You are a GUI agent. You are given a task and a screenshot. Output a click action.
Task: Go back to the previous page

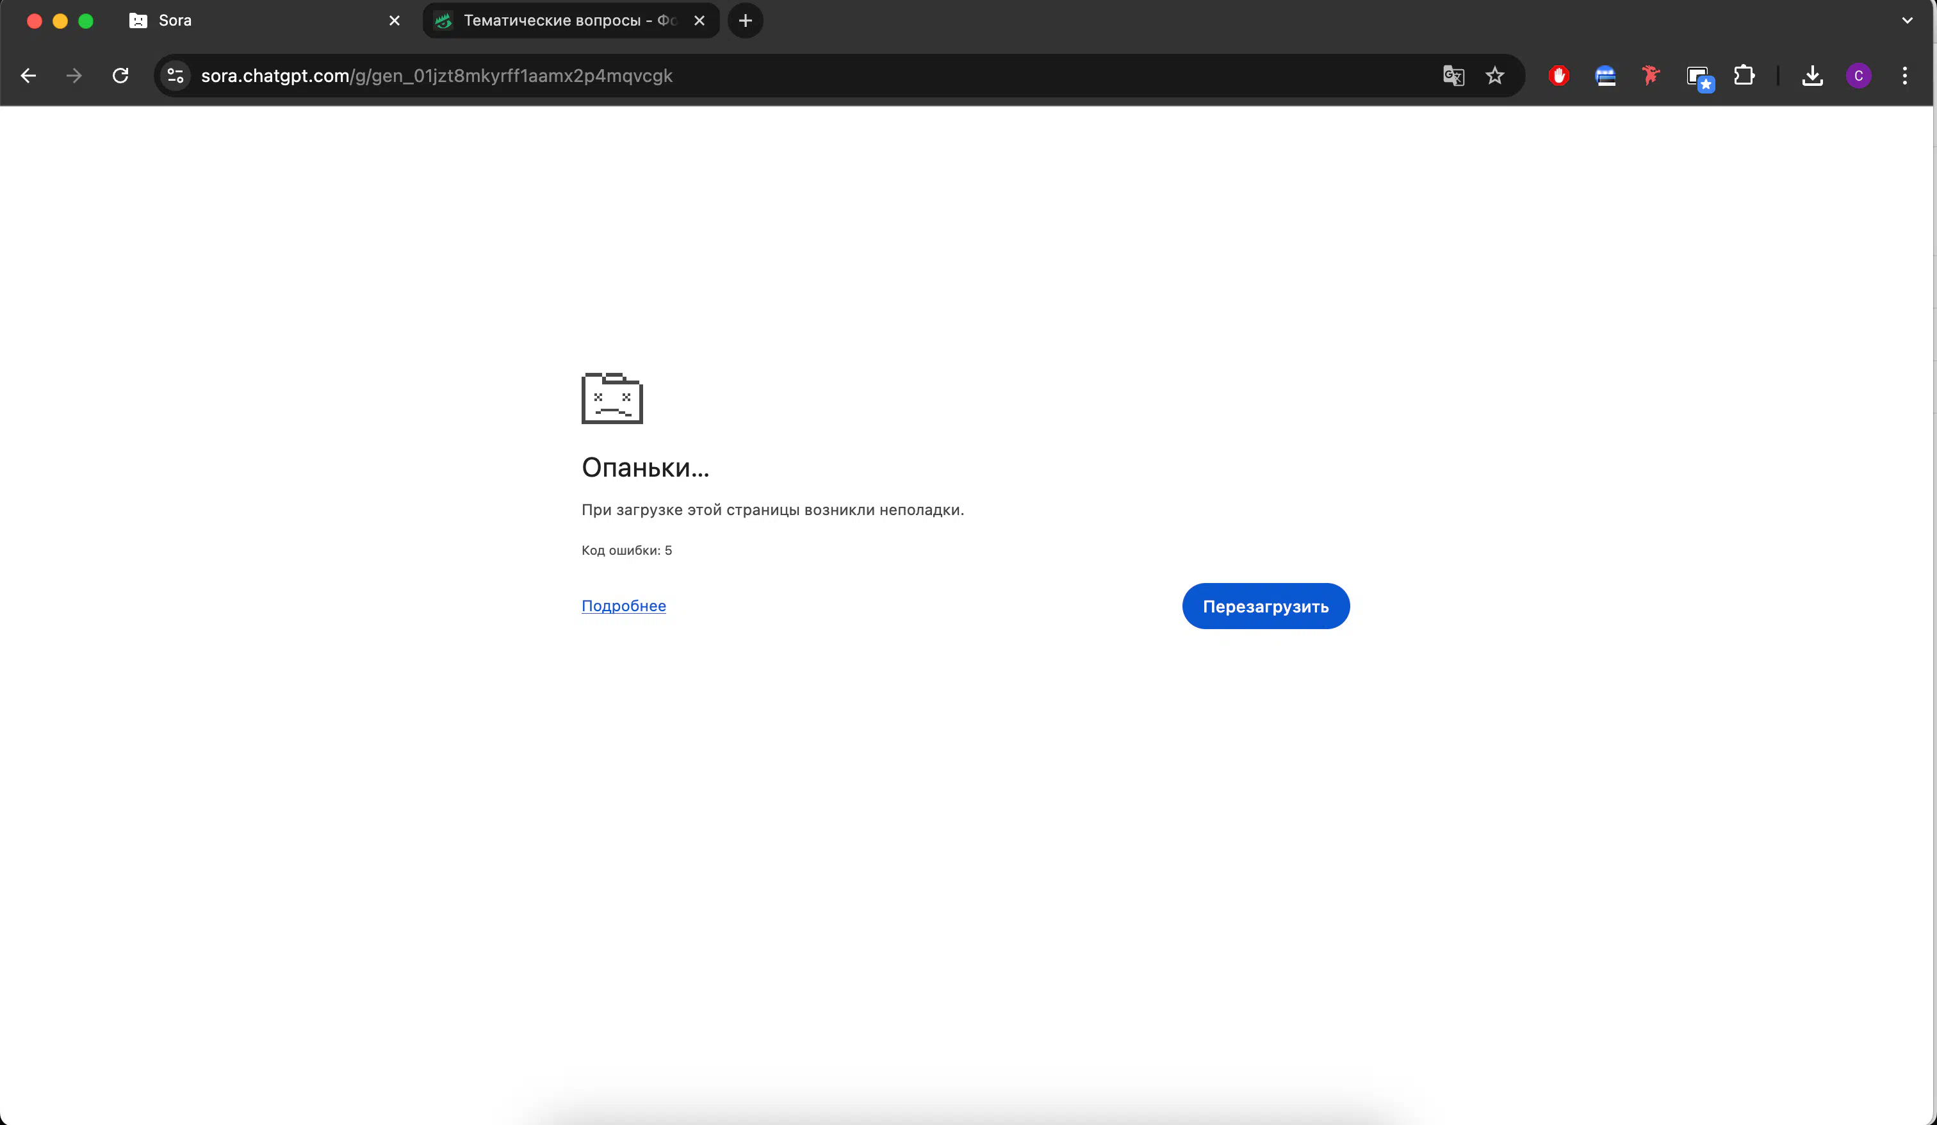tap(28, 76)
